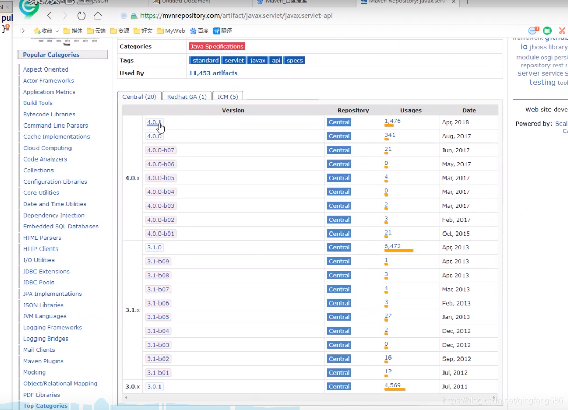
Task: Select the specs tag
Action: tap(294, 60)
